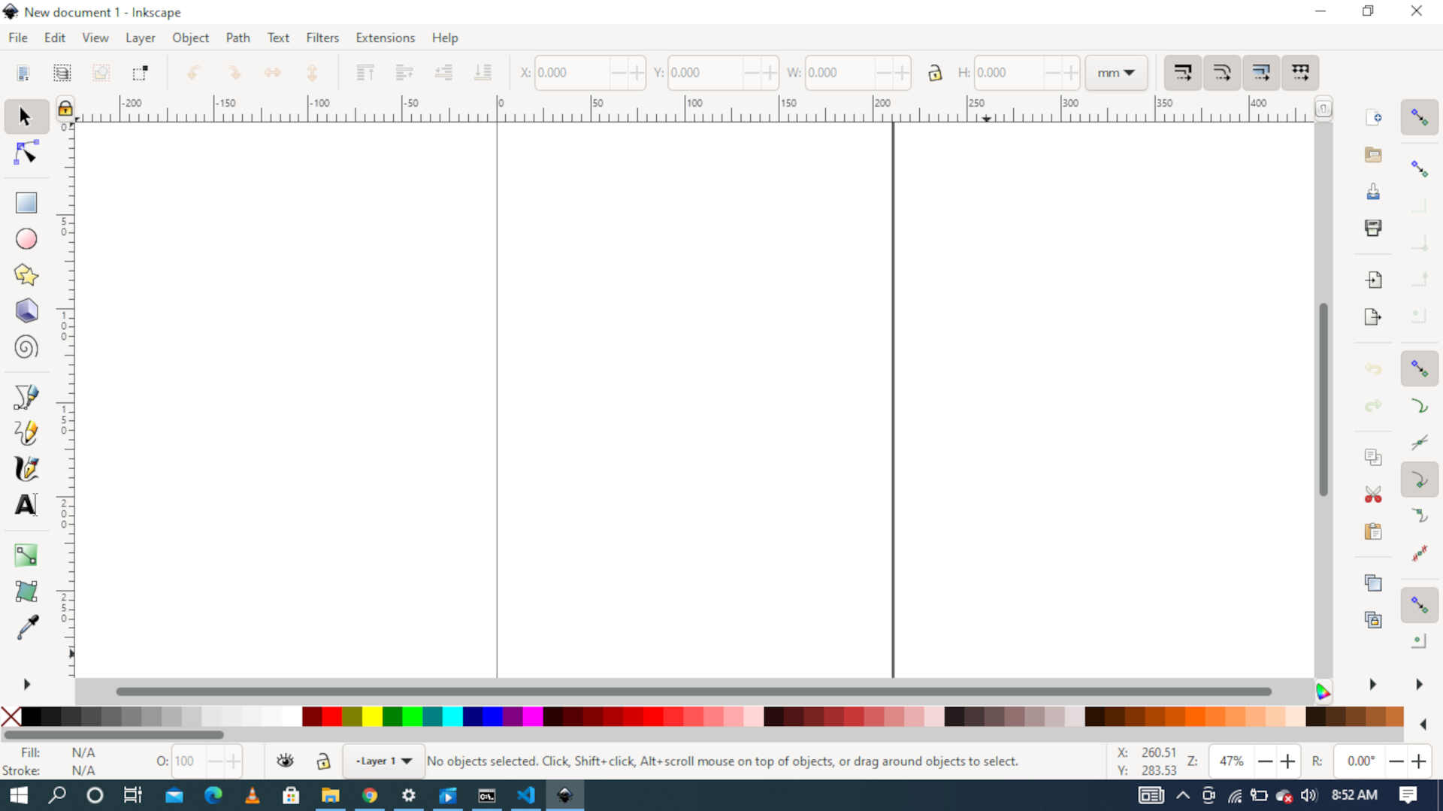1443x811 pixels.
Task: Select the Spiral tool
Action: pos(26,347)
